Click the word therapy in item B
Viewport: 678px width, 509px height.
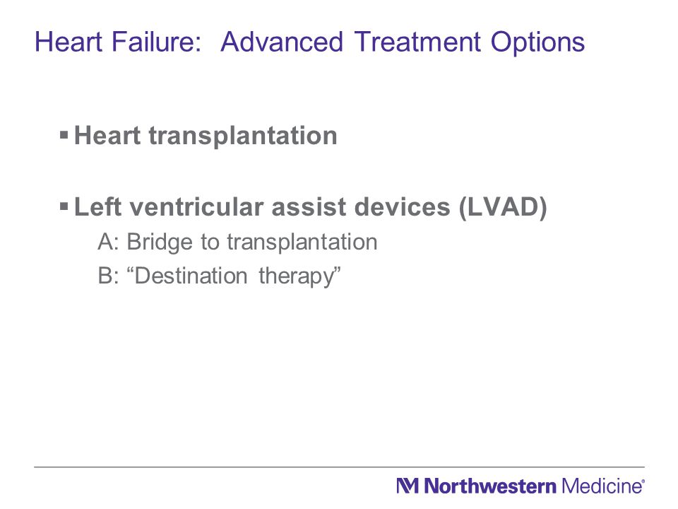296,277
